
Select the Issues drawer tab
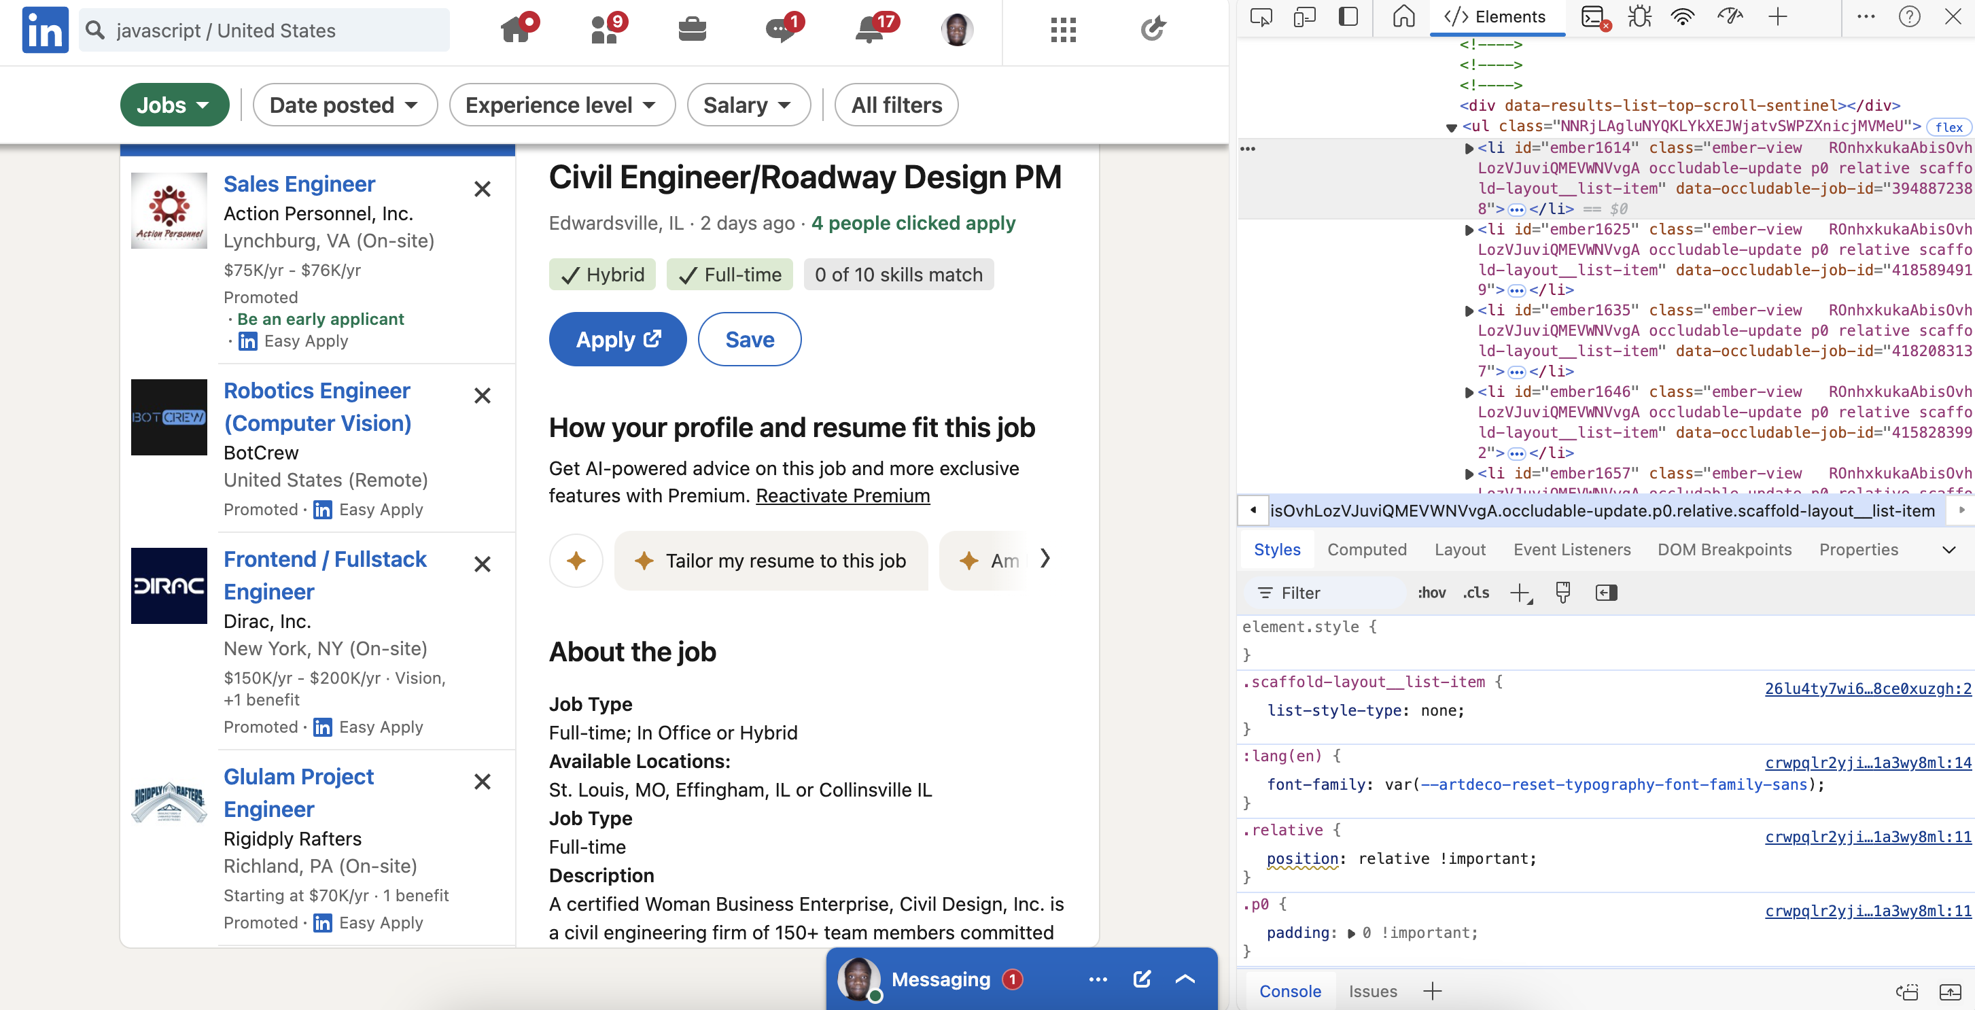tap(1372, 992)
